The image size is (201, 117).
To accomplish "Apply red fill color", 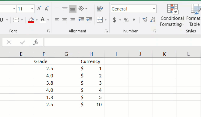I will [31, 20].
